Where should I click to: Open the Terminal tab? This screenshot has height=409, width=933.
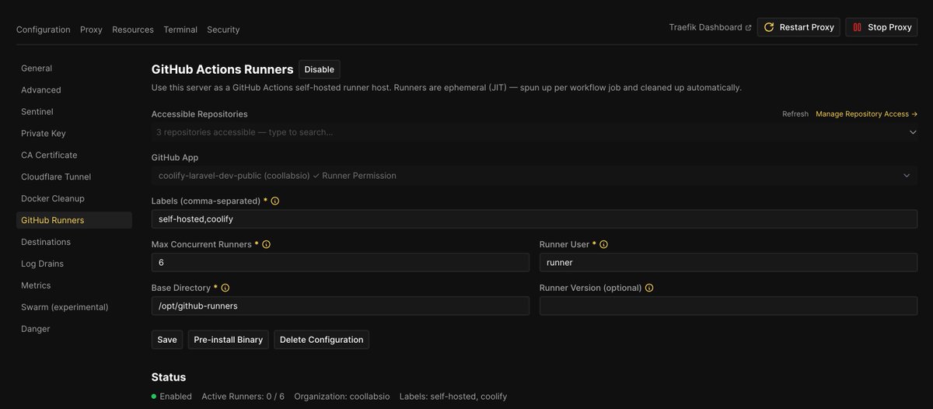coord(180,30)
